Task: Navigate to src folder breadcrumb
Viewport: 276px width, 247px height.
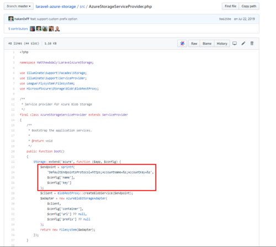Action: coord(82,7)
